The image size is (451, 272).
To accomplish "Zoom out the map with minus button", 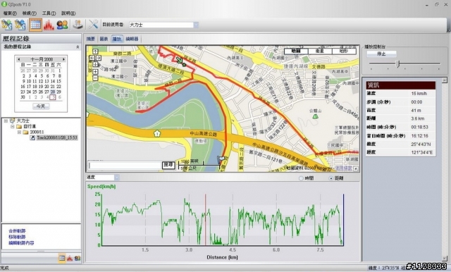I will (x=96, y=78).
